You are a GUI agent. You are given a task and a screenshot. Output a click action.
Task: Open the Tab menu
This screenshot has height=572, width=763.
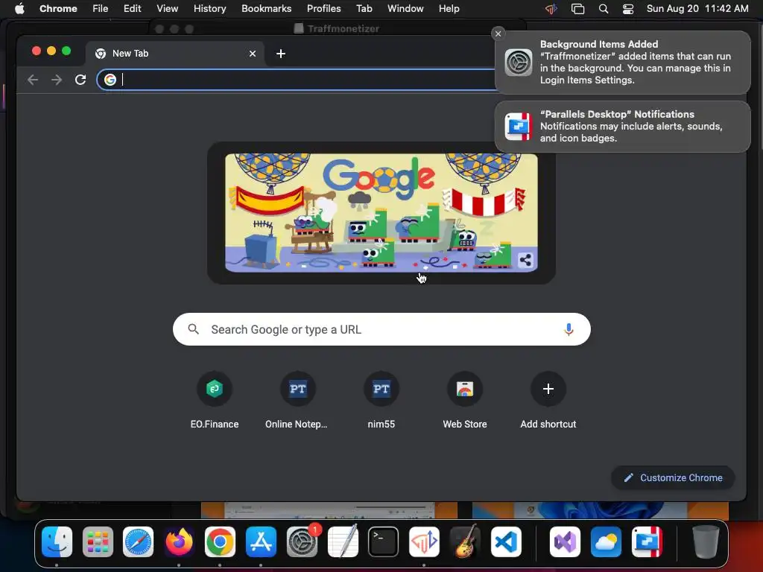[x=364, y=8]
